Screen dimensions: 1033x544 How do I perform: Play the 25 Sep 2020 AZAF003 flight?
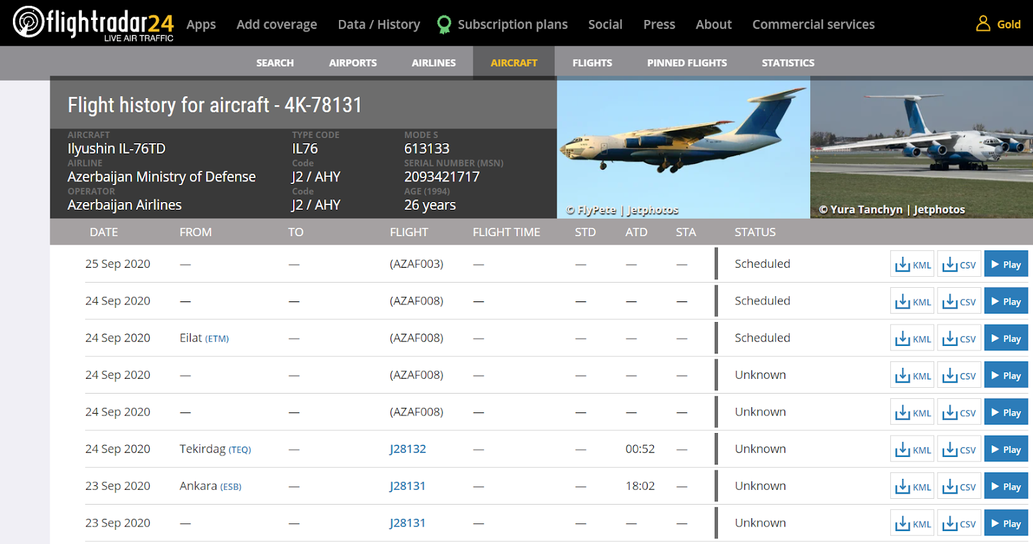[x=1006, y=264]
